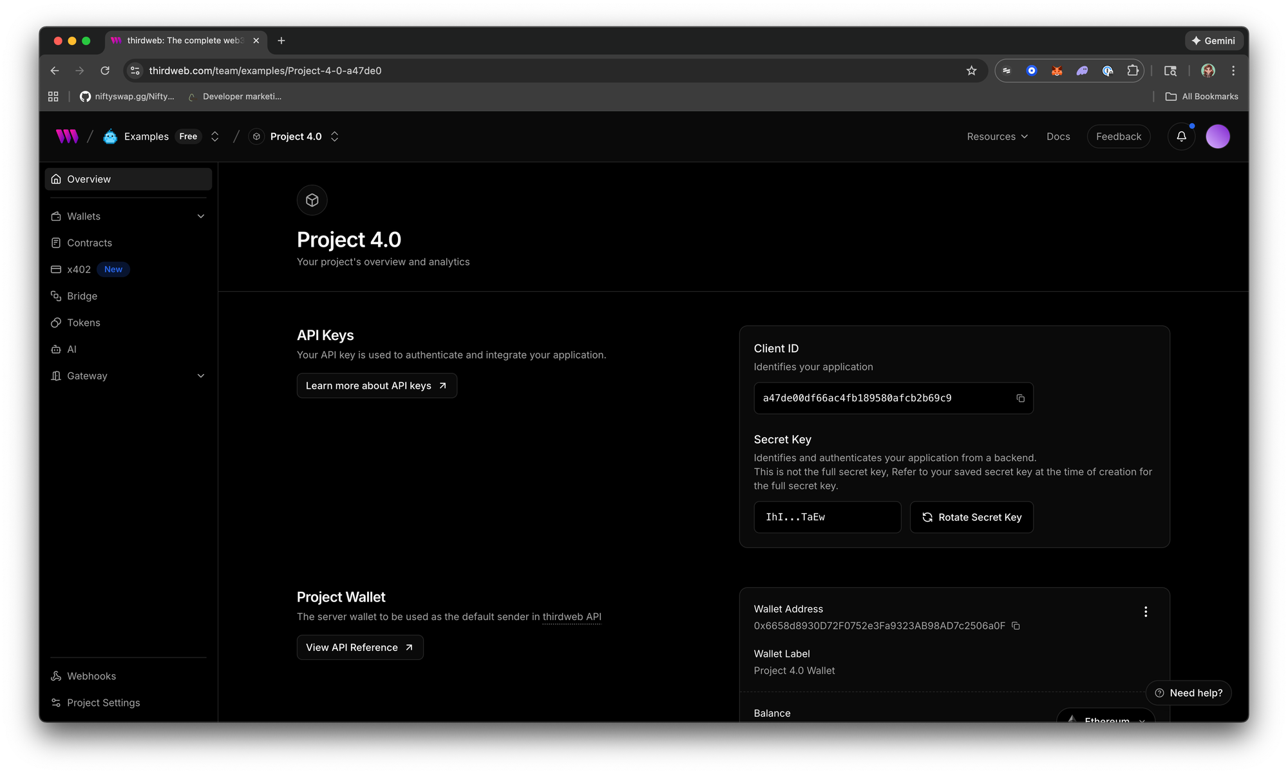This screenshot has height=774, width=1288.
Task: Click the Feedback button
Action: (x=1118, y=137)
